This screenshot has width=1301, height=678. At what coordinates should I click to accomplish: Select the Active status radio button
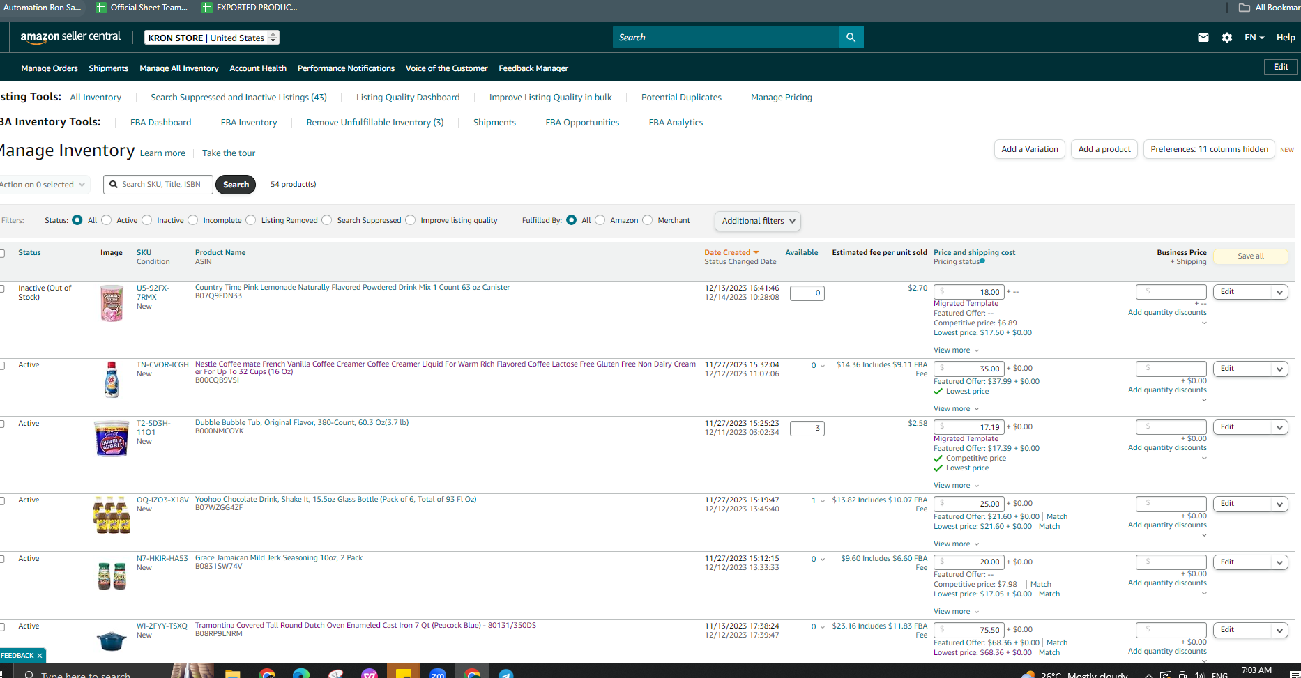107,220
